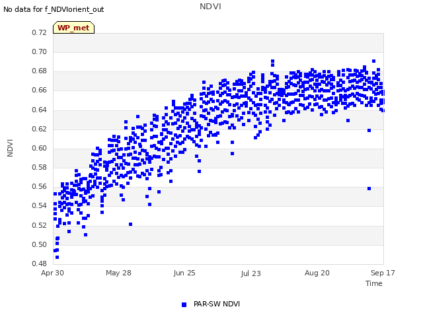This screenshot has width=423, height=317.
Task: Click the Time x-axis label
Action: [x=374, y=283]
